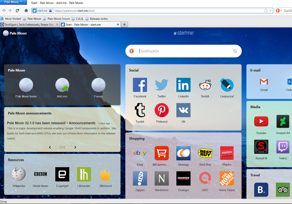Open the Newegg icon
Image resolution: width=292 pixels, height=204 pixels.
click(183, 153)
